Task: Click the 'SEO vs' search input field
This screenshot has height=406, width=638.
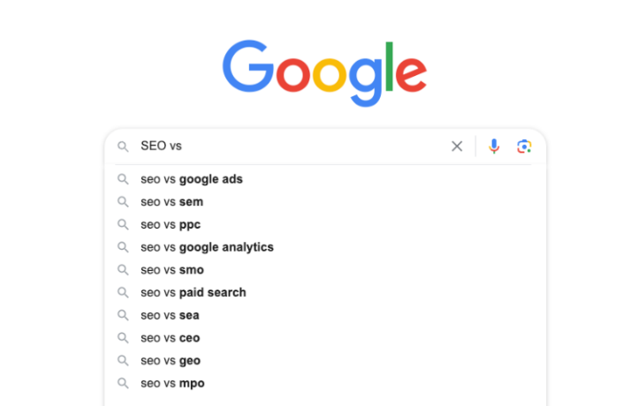Action: click(292, 147)
